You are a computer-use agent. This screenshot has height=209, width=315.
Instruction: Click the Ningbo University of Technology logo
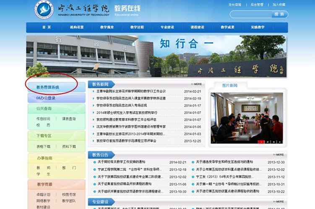pyautogui.click(x=44, y=10)
